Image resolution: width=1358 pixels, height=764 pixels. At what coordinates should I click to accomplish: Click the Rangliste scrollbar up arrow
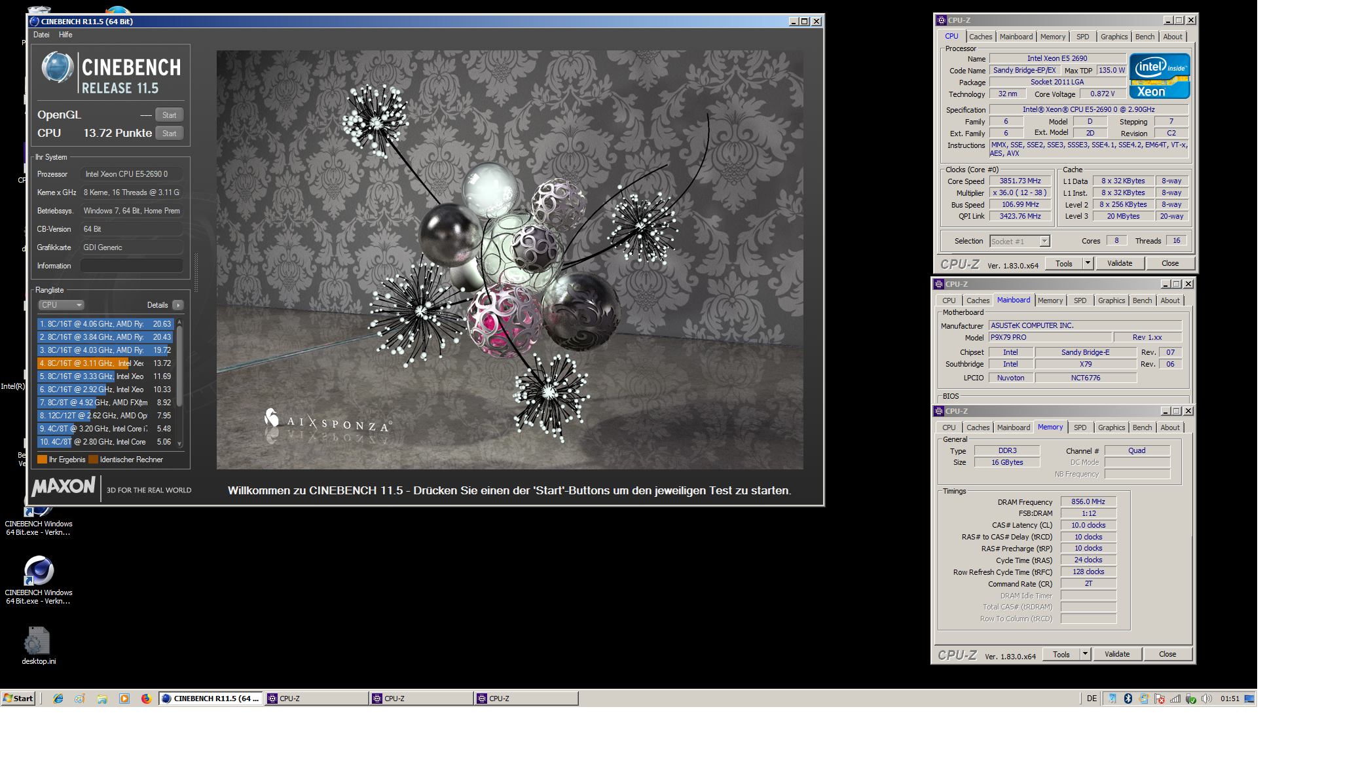coord(179,322)
